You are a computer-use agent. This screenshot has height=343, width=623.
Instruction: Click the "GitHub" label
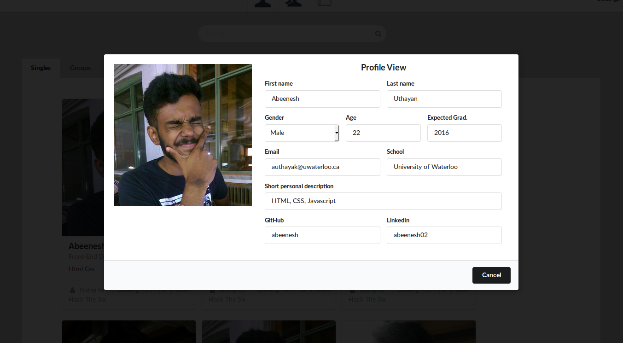(x=274, y=220)
